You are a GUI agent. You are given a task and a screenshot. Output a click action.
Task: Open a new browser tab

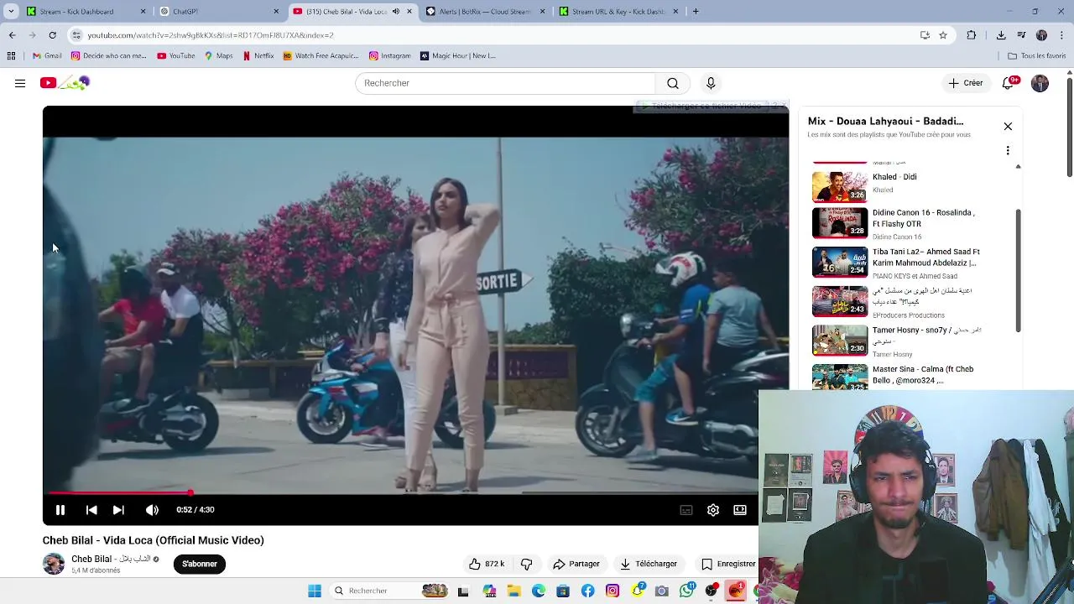[x=696, y=12]
